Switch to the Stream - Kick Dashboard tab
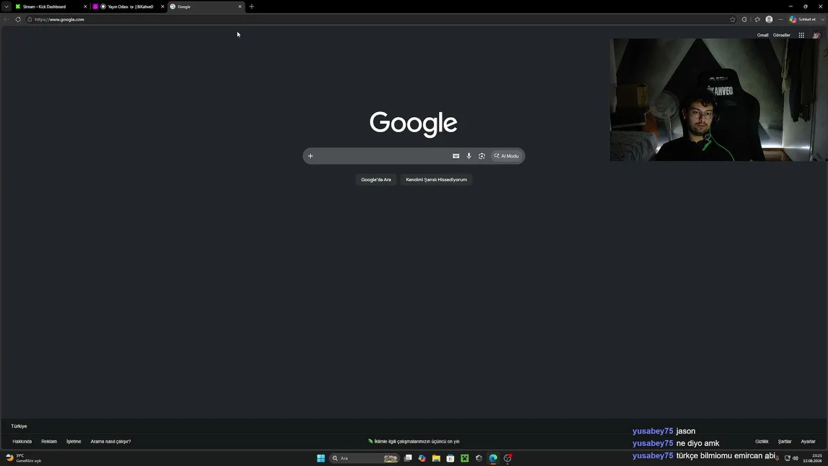This screenshot has height=466, width=828. click(50, 6)
